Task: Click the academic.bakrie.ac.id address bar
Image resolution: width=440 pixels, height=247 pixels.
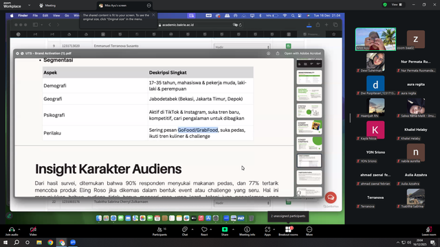Action: [178, 25]
